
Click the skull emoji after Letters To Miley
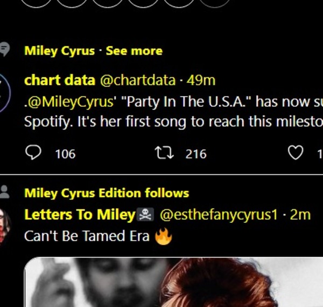(146, 215)
